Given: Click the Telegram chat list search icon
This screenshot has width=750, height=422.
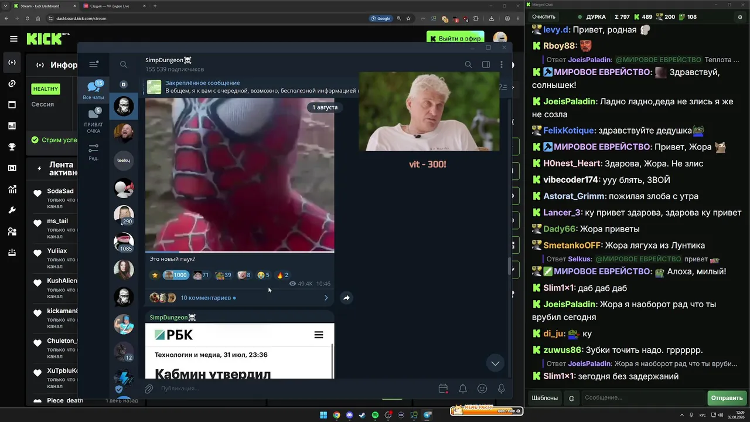Looking at the screenshot, I should pyautogui.click(x=124, y=64).
